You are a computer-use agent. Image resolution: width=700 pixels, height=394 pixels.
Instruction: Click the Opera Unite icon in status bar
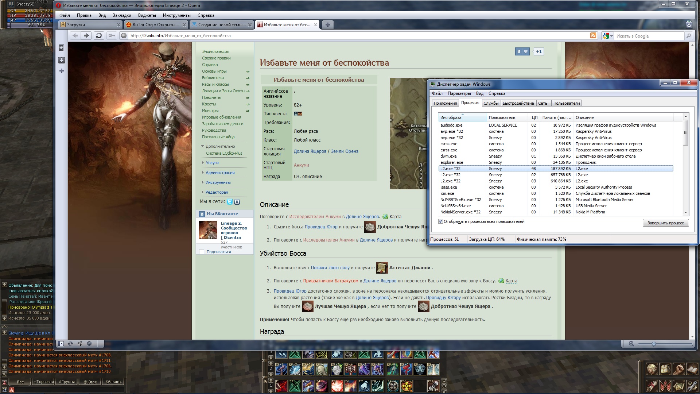click(80, 343)
